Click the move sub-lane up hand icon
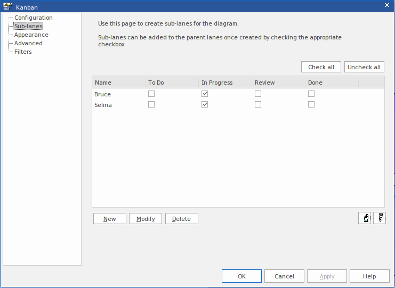 (x=365, y=218)
